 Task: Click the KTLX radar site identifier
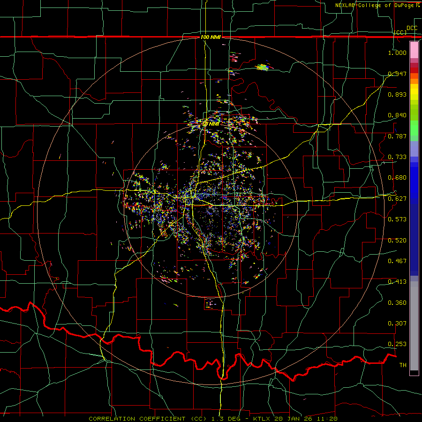(x=262, y=419)
